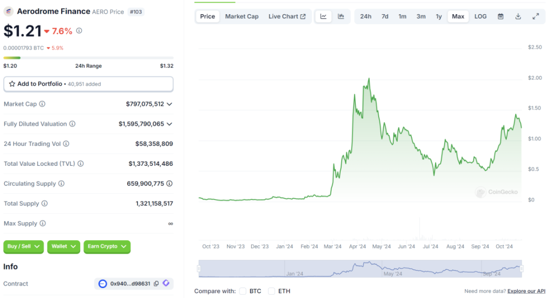Viewport: 549px width, 298px height.
Task: Click the 0.00001793 BTC price text
Action: [x=23, y=48]
